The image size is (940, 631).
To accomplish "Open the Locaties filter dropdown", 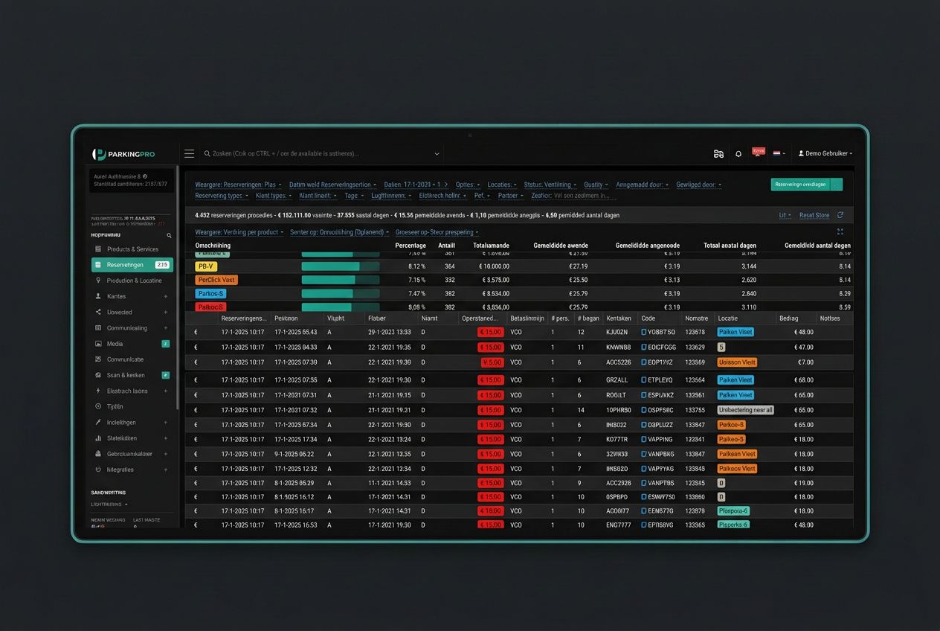I will click(503, 185).
